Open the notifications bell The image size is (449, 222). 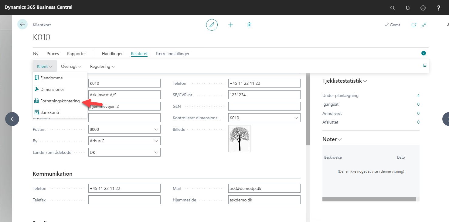[408, 8]
